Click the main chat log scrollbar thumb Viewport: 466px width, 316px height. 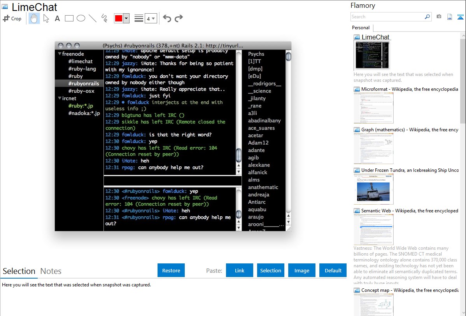pos(238,155)
